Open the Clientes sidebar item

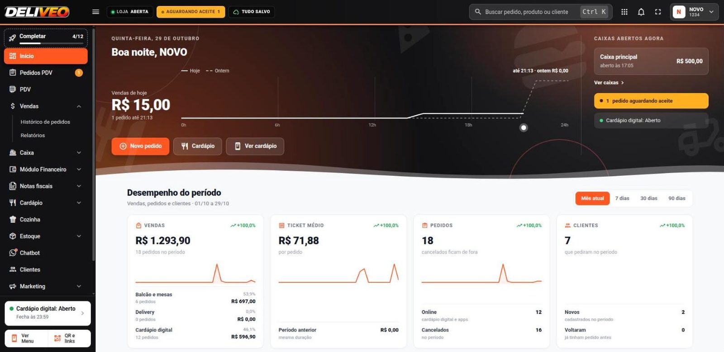[46, 269]
